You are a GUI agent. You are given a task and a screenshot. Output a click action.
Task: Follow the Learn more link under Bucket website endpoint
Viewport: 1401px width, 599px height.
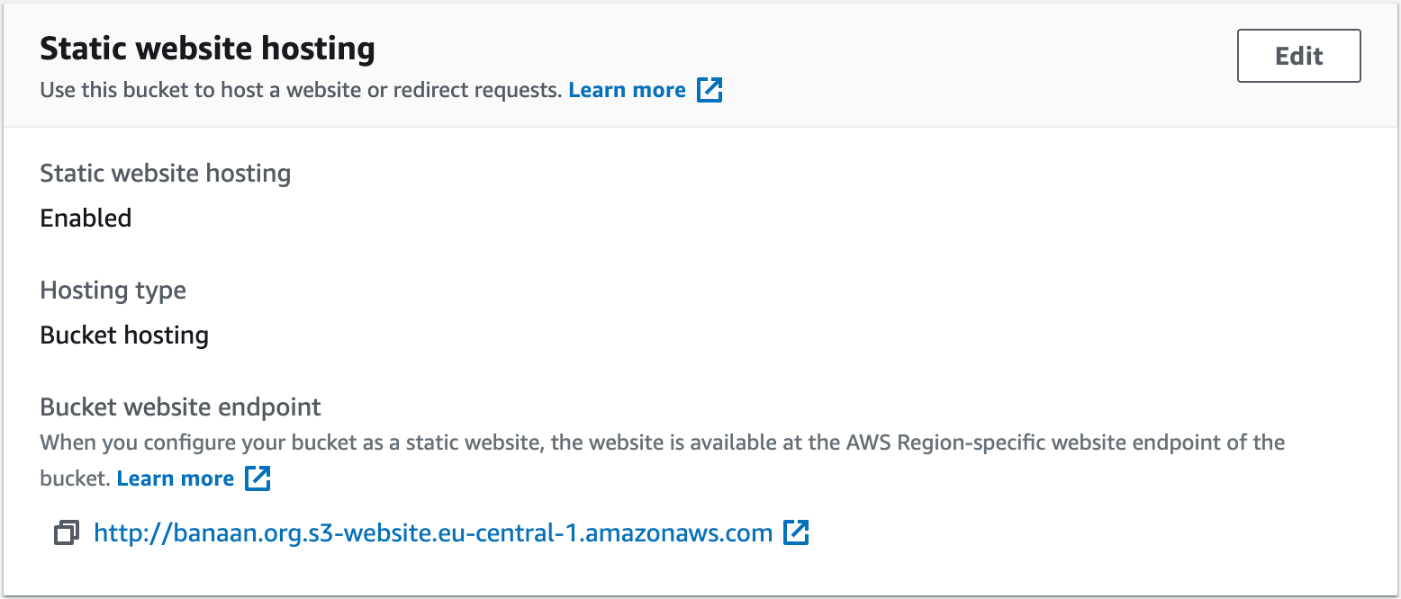tap(176, 478)
